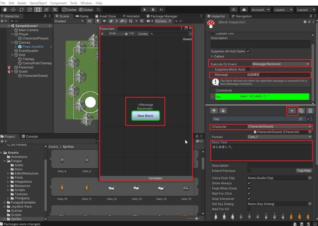The image size is (318, 226).
Task: Delete command with trash icon
Action: (310, 111)
